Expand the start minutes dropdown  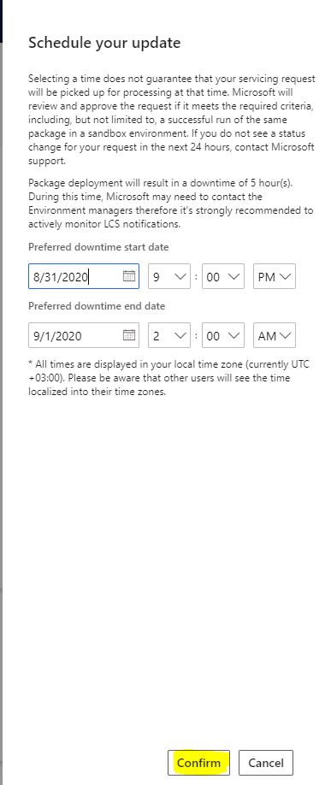pyautogui.click(x=223, y=276)
